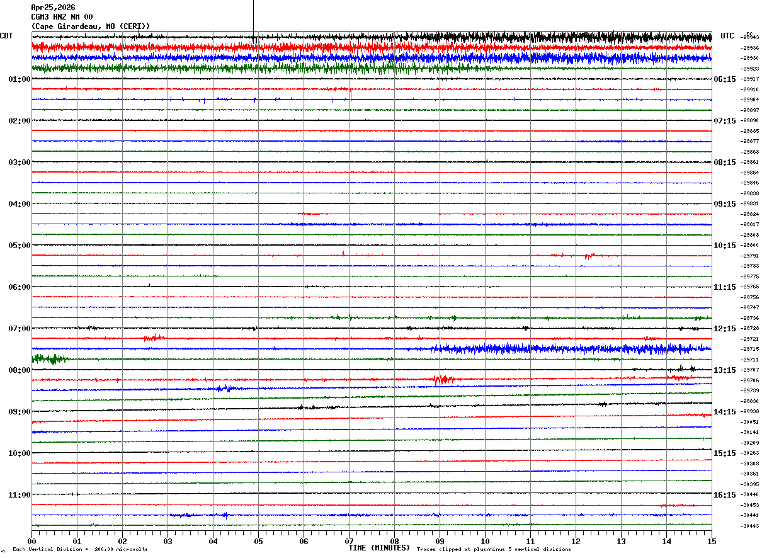Click the '00' minute tick label

pos(31,541)
